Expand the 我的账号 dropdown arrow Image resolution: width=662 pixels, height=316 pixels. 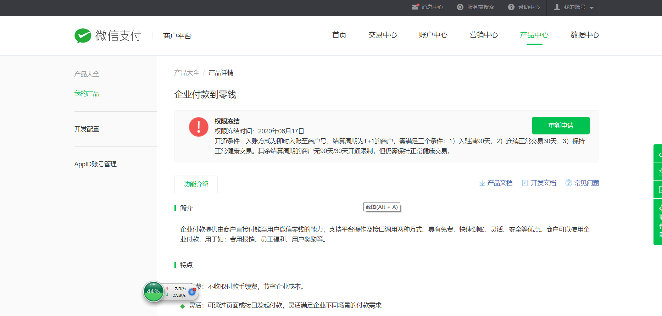point(591,7)
